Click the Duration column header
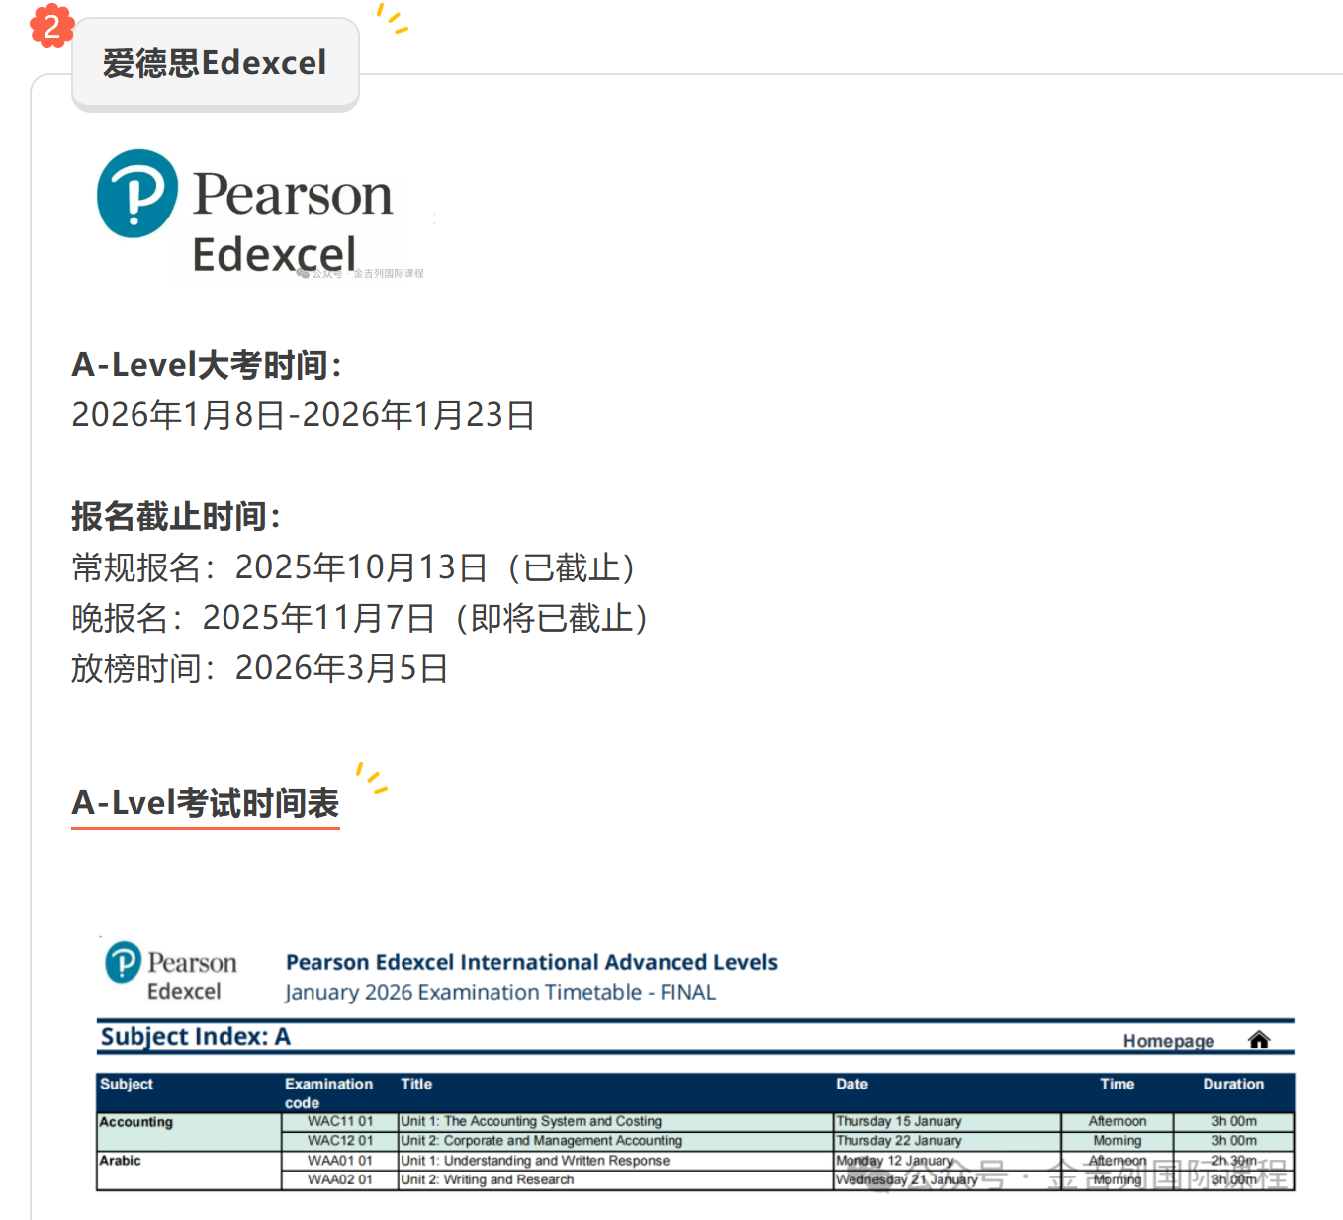1343x1220 pixels. click(1232, 1084)
